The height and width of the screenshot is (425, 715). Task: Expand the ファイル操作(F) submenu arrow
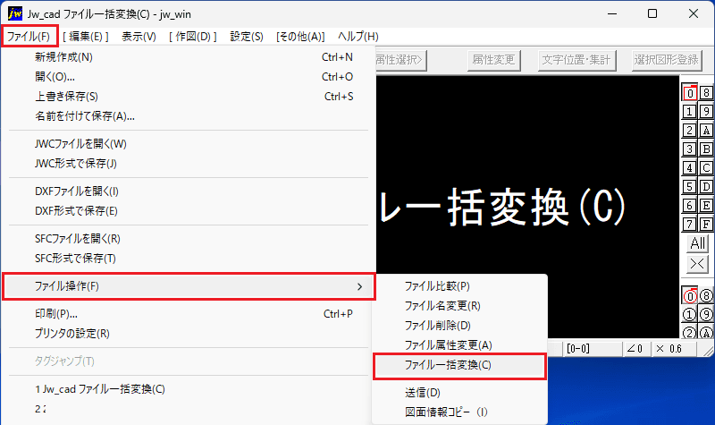point(360,286)
